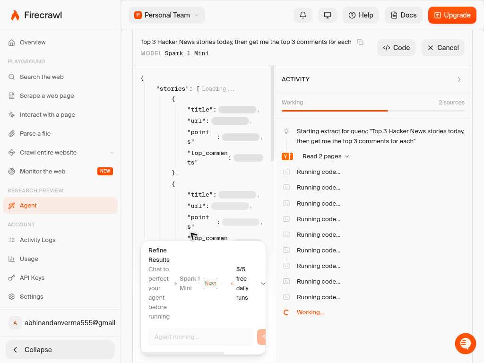484x363 pixels.
Task: Open the Help button
Action: [361, 15]
